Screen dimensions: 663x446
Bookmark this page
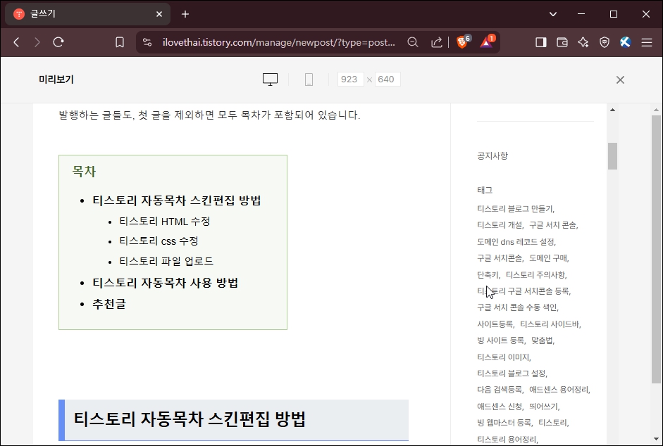pyautogui.click(x=120, y=42)
